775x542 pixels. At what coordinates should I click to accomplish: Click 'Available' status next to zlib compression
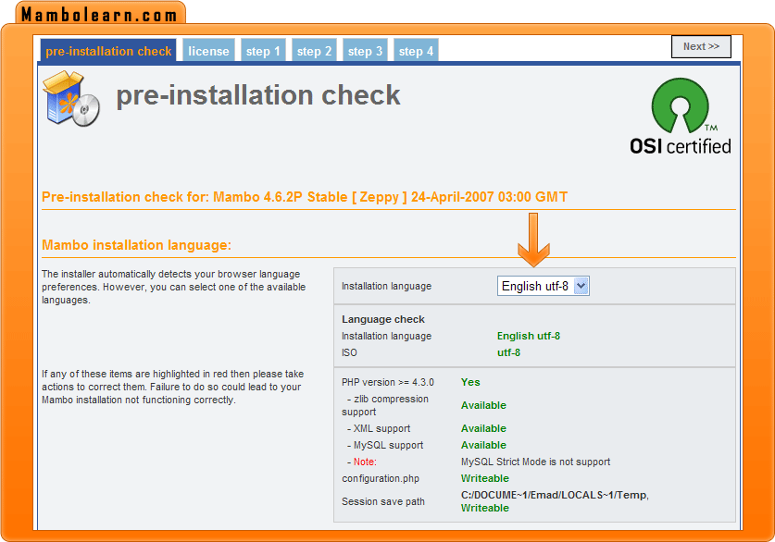click(483, 405)
